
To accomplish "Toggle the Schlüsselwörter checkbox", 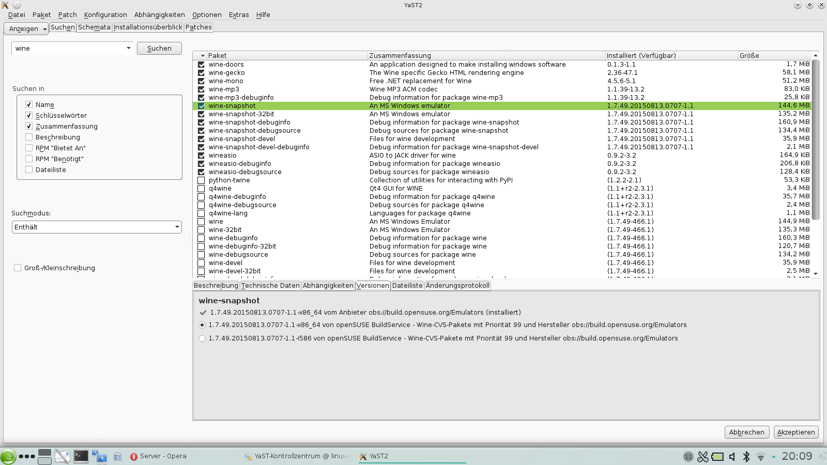I will pyautogui.click(x=29, y=115).
